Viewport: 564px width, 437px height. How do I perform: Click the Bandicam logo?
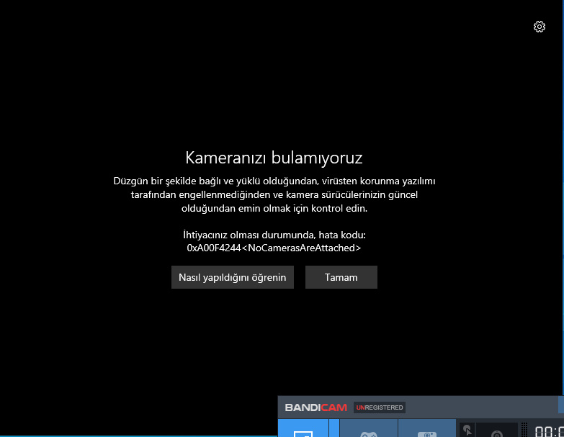[315, 407]
